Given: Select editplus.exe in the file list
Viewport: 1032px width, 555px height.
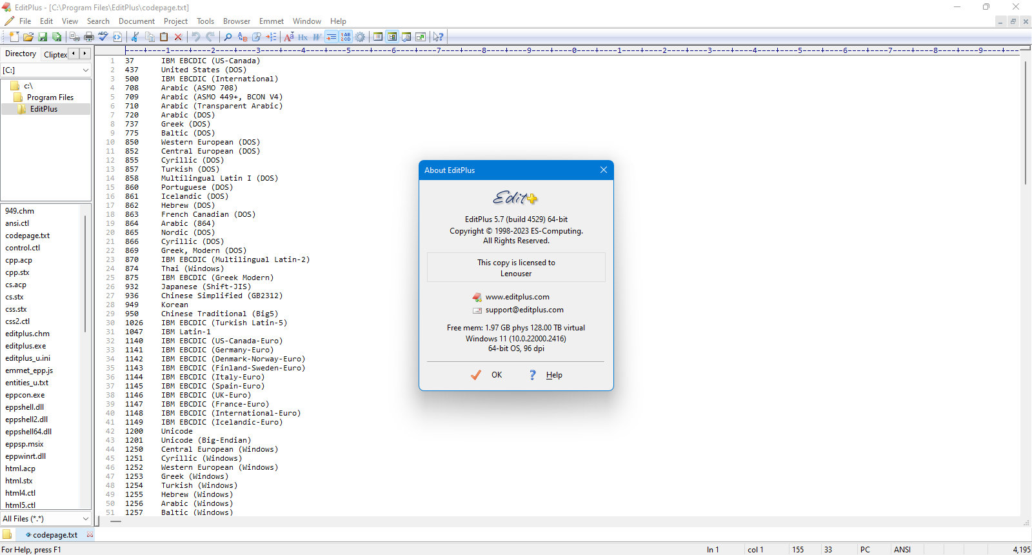Looking at the screenshot, I should pos(26,346).
